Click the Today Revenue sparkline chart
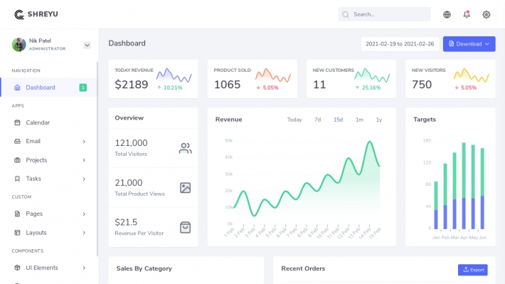Viewport: 505px width, 284px height. click(x=174, y=75)
